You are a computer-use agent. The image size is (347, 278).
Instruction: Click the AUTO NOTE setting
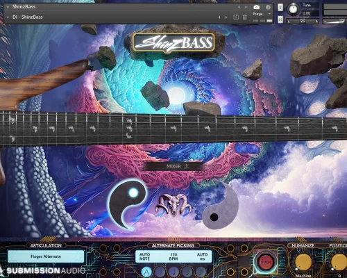(144, 256)
